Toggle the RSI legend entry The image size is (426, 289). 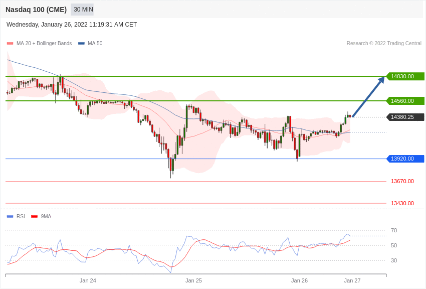point(16,216)
